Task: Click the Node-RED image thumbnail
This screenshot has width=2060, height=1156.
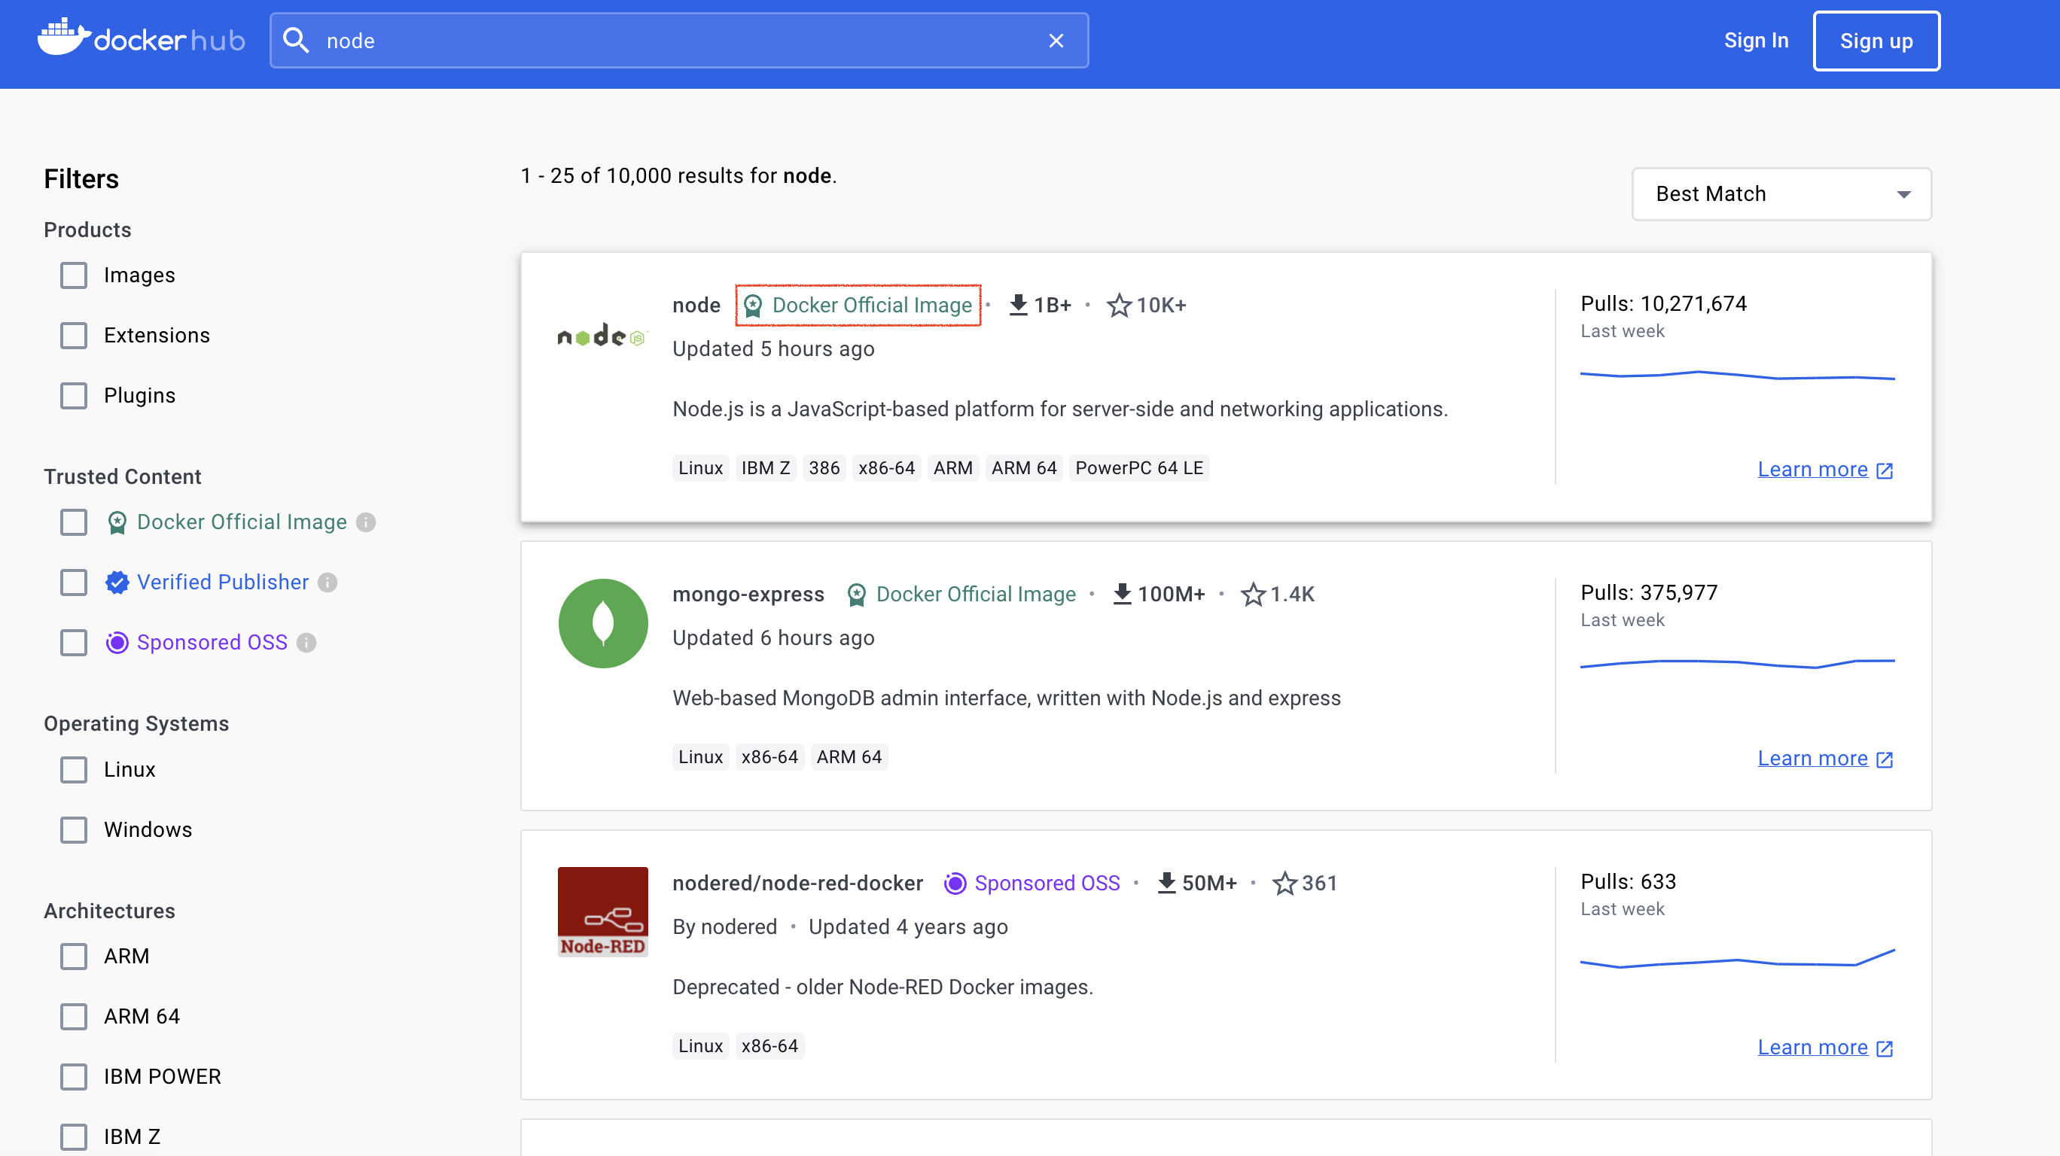Action: click(603, 911)
